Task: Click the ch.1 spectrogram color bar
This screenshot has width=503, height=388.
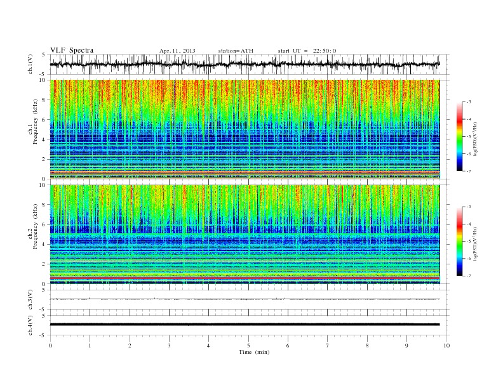Action: click(x=459, y=137)
